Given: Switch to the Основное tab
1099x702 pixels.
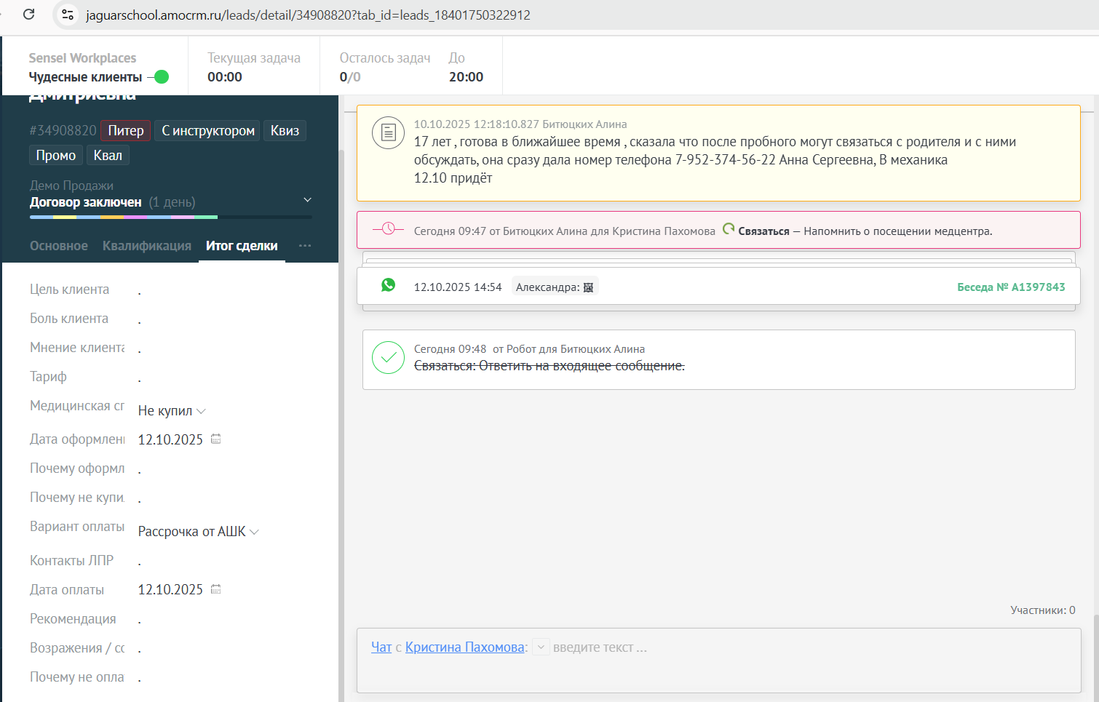Looking at the screenshot, I should point(59,246).
